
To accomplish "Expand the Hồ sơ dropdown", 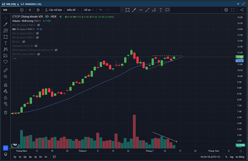I will [x=89, y=10].
